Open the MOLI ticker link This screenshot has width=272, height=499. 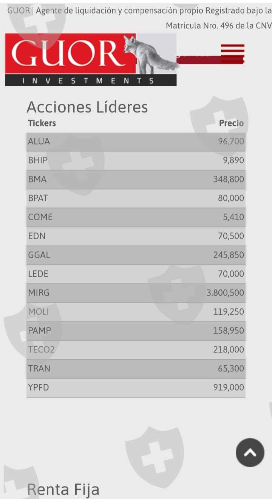[x=39, y=312]
